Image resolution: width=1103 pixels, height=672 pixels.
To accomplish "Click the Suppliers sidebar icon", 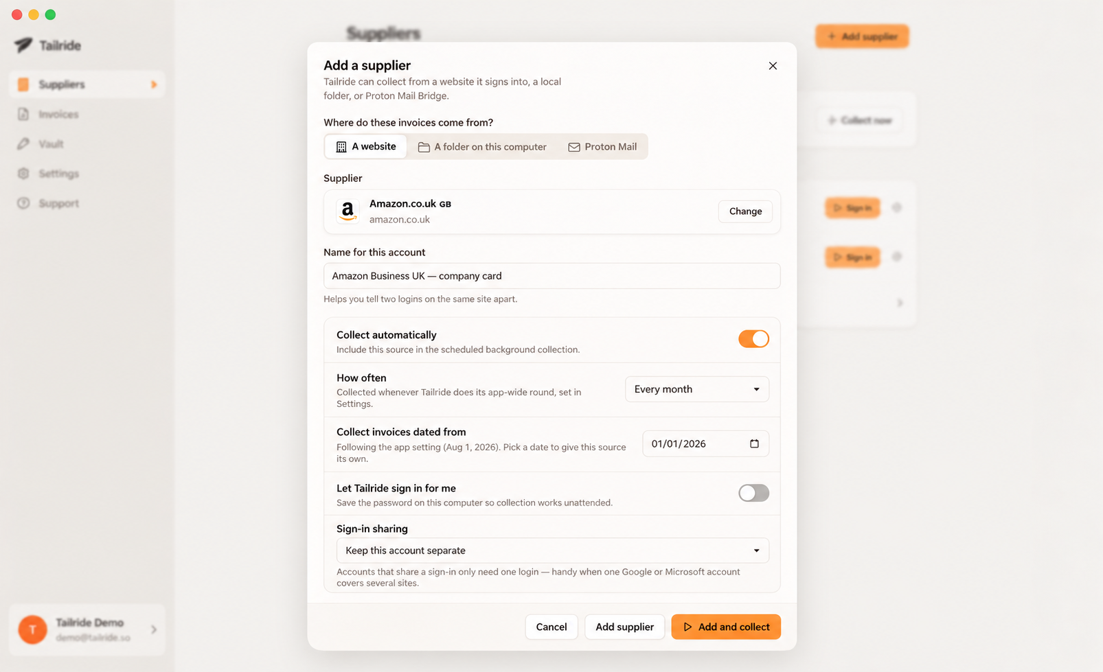I will pos(23,84).
